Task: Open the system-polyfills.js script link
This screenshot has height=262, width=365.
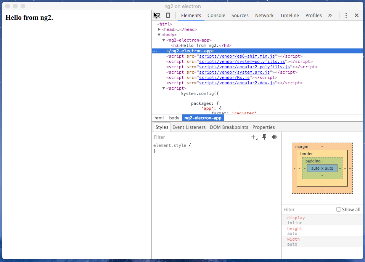Action: 242,61
